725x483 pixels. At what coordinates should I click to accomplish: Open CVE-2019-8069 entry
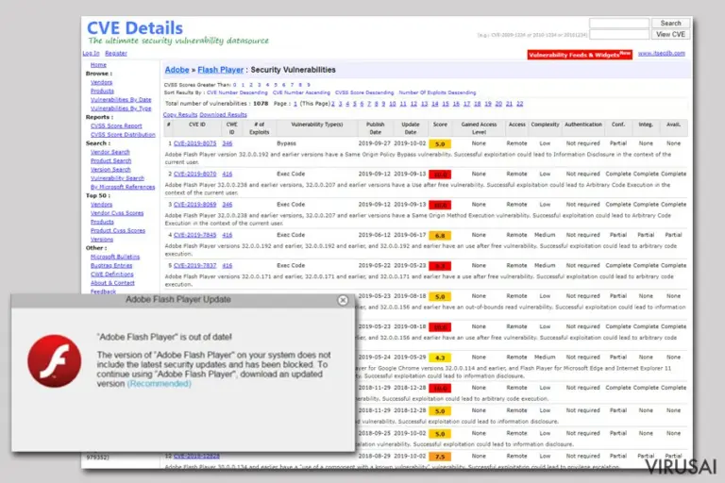pos(194,205)
